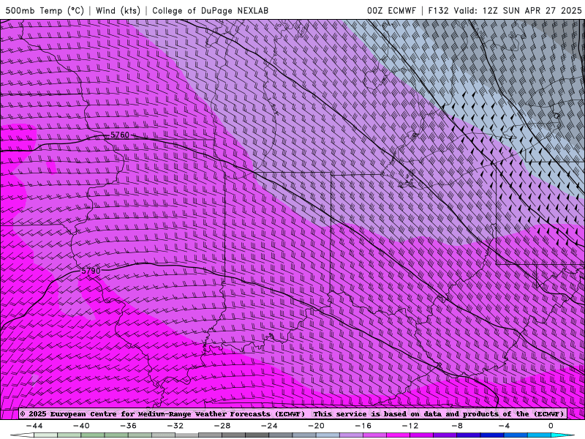The image size is (585, 439).
Task: Click the -36 legend value
Action: pyautogui.click(x=129, y=426)
